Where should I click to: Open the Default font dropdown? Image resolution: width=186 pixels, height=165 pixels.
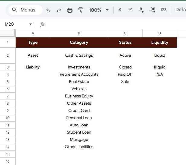181,10
